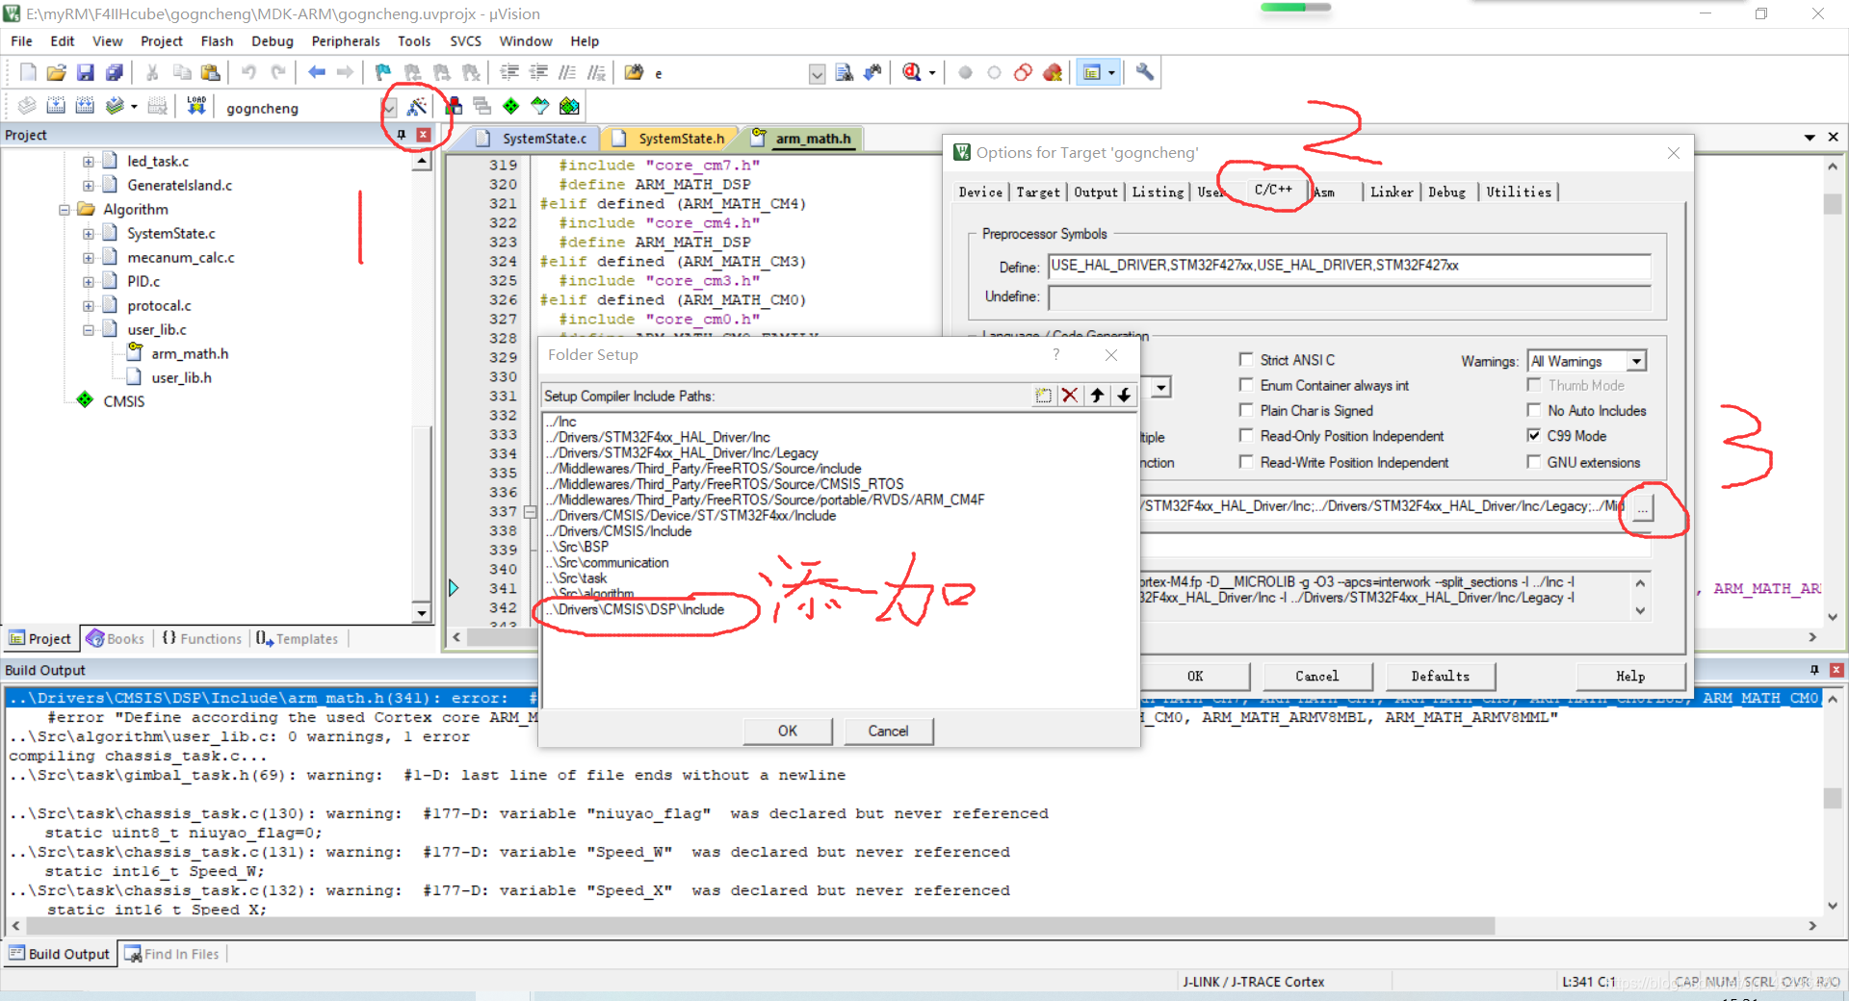The height and width of the screenshot is (1001, 1849).
Task: Click the Project pane scroll-down arrow
Action: point(421,612)
